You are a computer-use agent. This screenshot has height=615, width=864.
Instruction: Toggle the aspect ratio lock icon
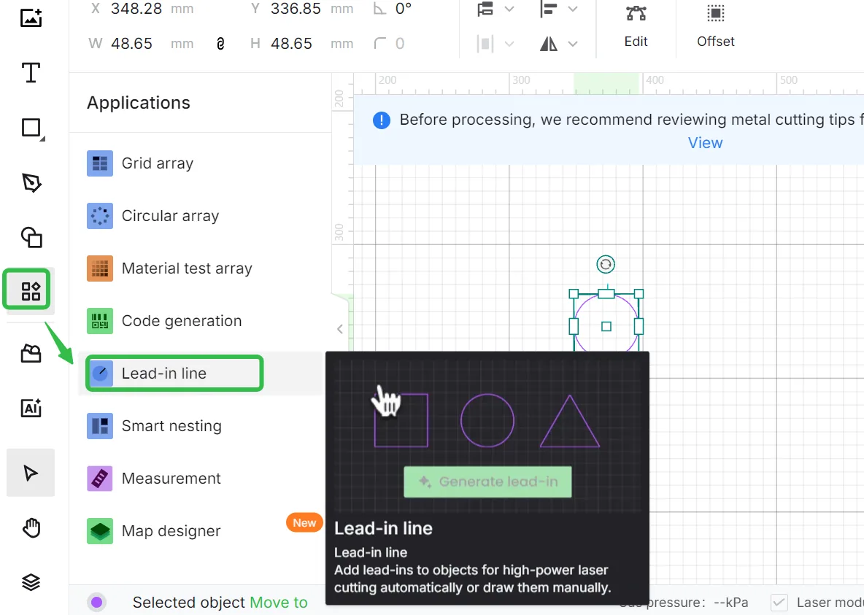[221, 44]
